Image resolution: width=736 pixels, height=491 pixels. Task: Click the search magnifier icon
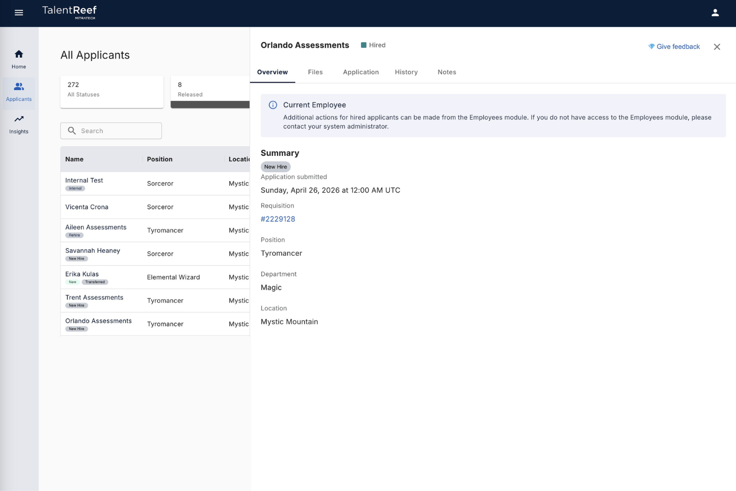click(72, 131)
